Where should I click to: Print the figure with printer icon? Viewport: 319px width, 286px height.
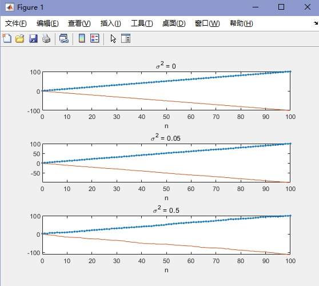click(x=46, y=38)
